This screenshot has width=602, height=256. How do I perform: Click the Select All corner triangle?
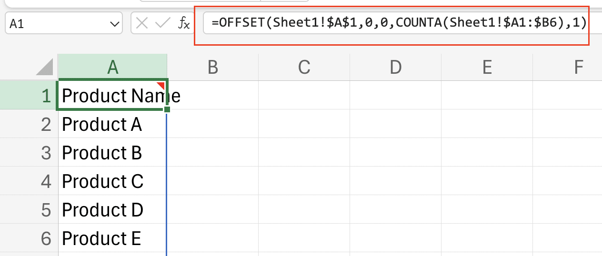coord(45,68)
